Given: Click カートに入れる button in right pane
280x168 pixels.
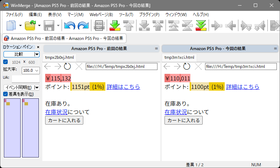Looking at the screenshot, I should tap(183, 120).
